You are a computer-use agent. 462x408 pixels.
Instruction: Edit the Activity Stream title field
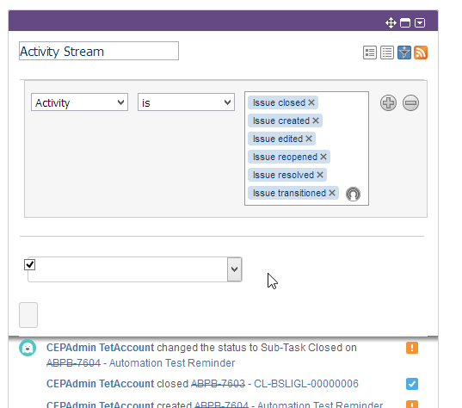(x=99, y=51)
